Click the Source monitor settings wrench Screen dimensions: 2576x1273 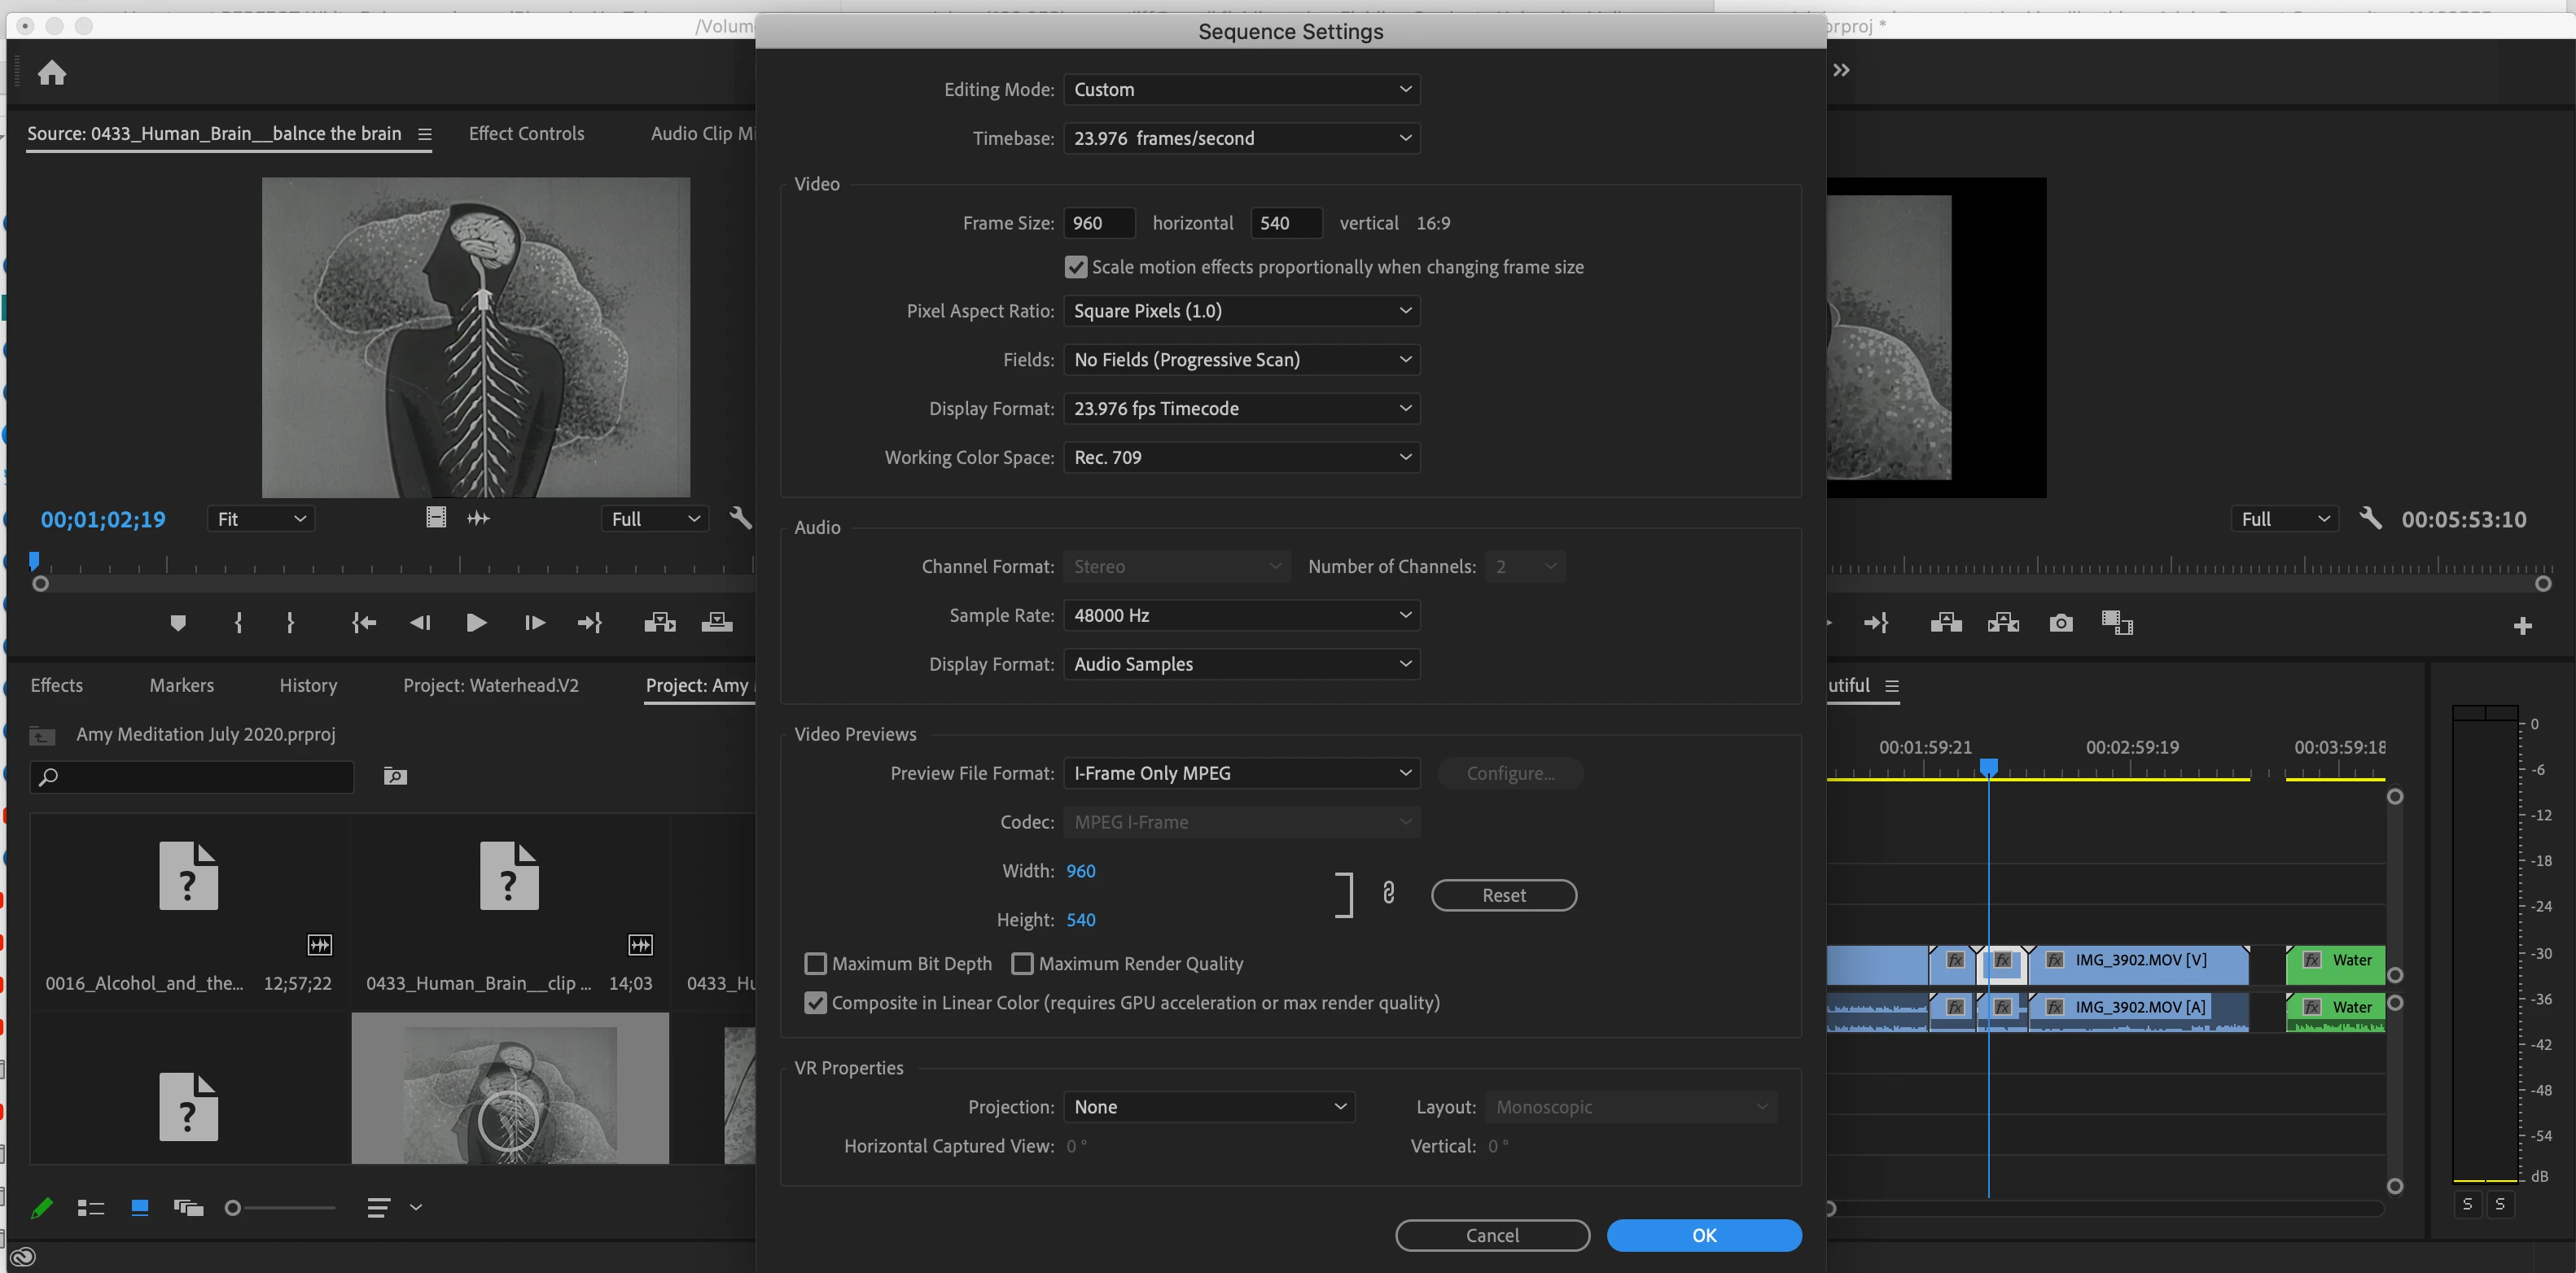pyautogui.click(x=740, y=518)
